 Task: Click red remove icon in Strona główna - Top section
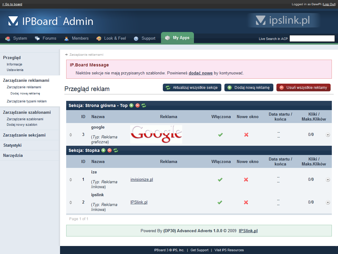pyautogui.click(x=138, y=105)
